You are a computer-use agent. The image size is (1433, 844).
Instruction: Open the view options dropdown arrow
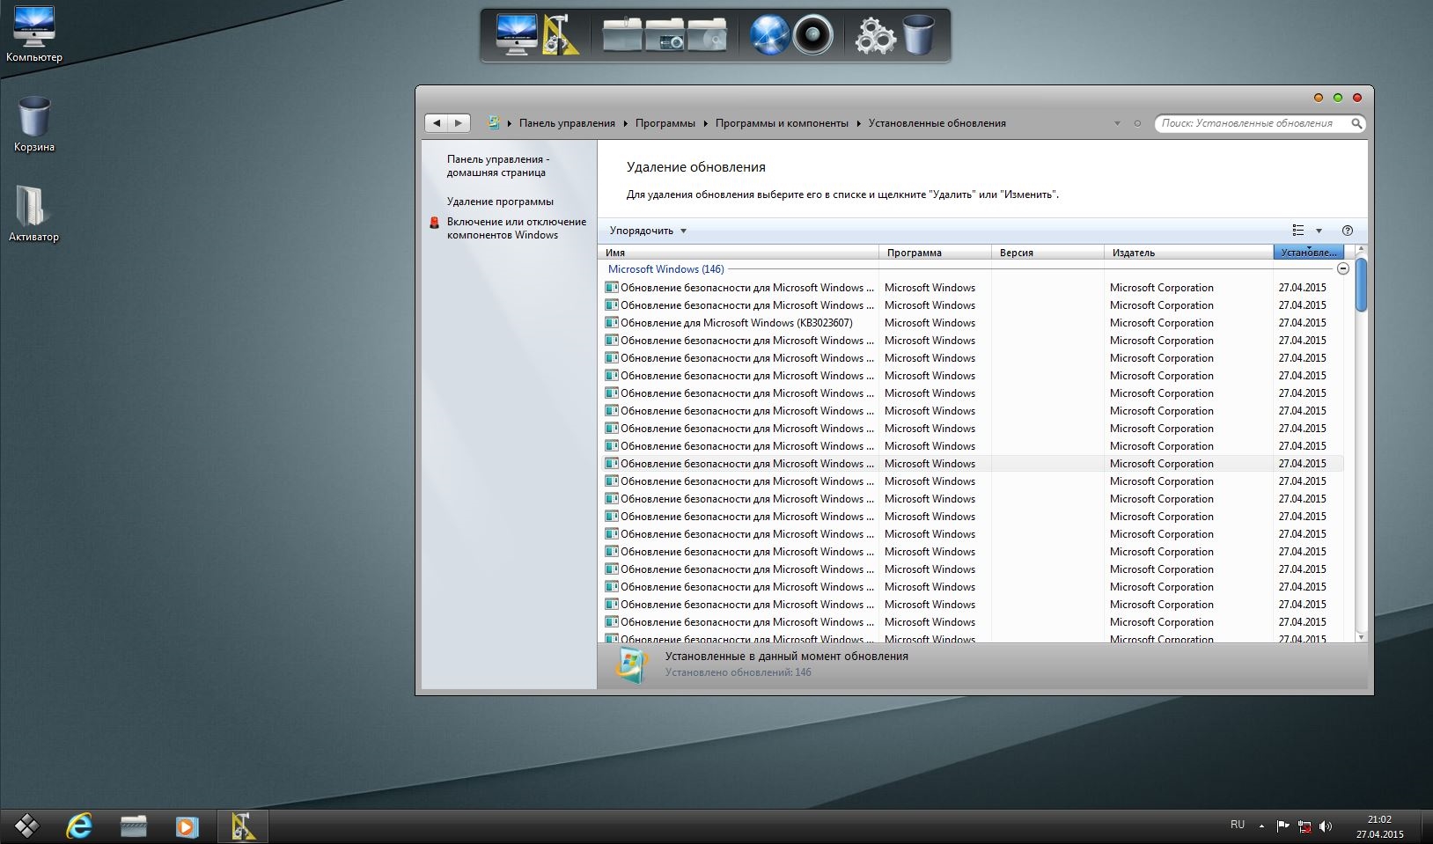pos(1319,231)
